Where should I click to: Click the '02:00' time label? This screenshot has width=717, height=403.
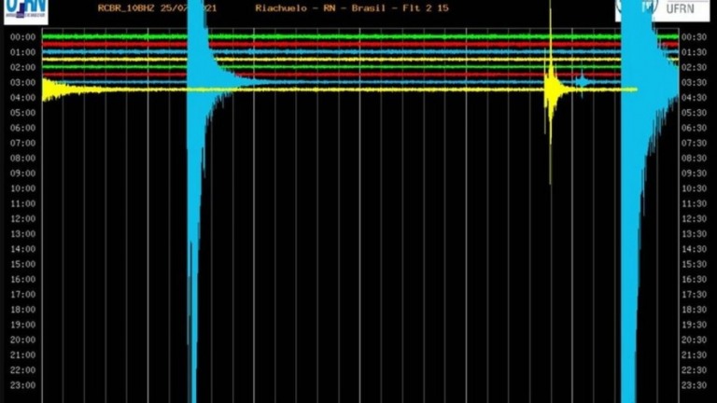(x=22, y=67)
